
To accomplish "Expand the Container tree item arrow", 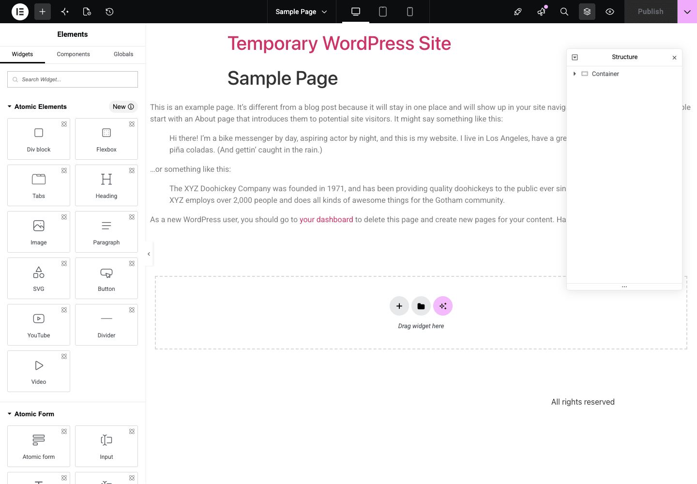I will (x=575, y=74).
